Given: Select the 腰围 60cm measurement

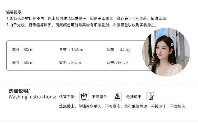Looking at the screenshot, I should (x=22, y=63).
